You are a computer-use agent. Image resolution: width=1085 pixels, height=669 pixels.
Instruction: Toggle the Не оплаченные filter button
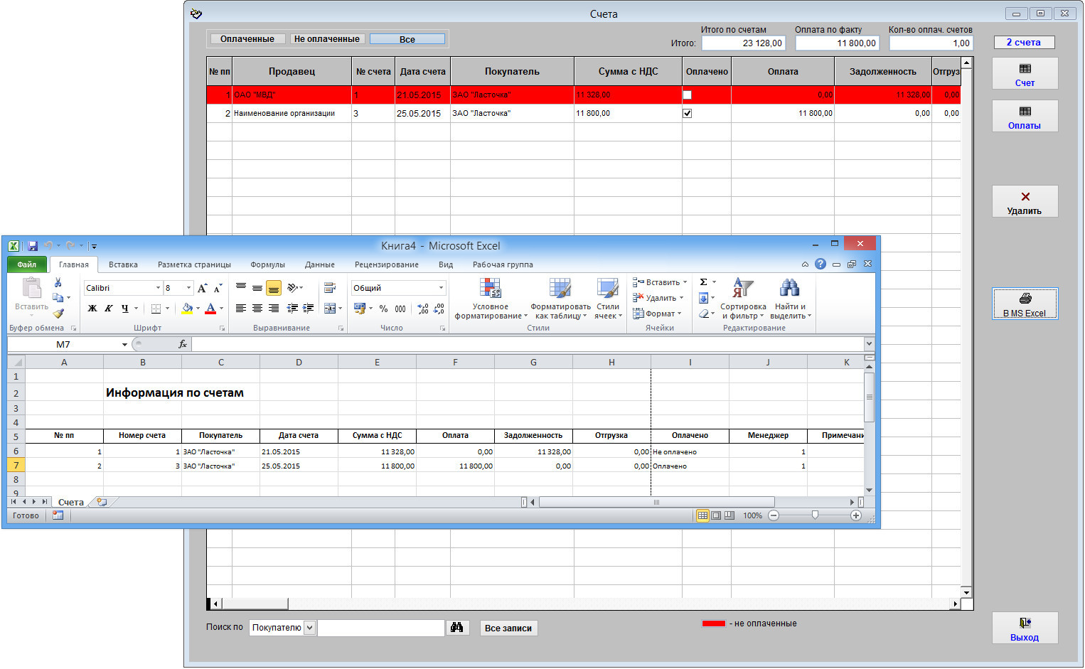[x=326, y=39]
